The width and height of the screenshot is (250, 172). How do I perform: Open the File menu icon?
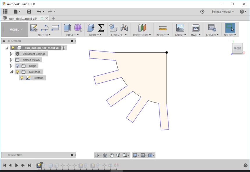click(x=16, y=11)
